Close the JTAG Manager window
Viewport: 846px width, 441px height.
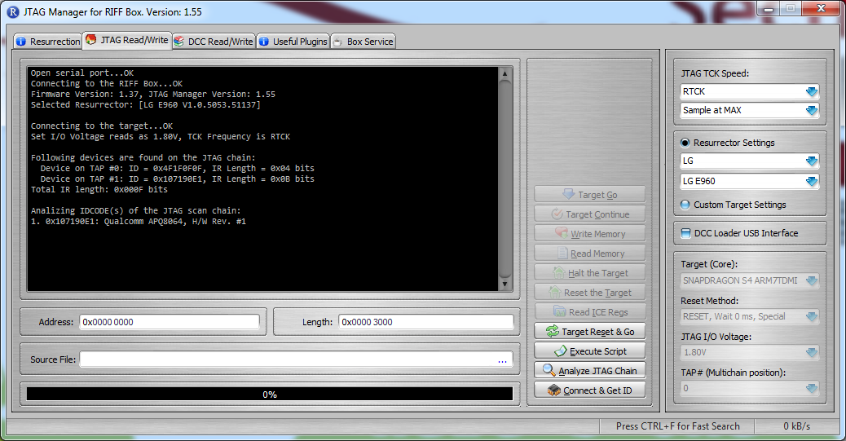[821, 9]
